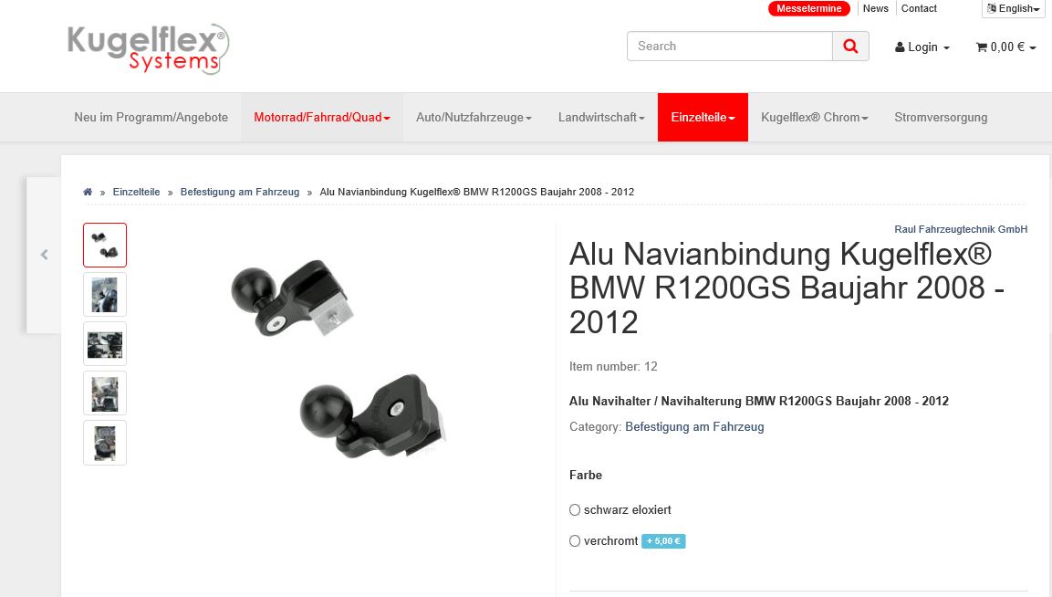Show the second product thumbnail image
The image size is (1052, 597).
[x=105, y=295]
